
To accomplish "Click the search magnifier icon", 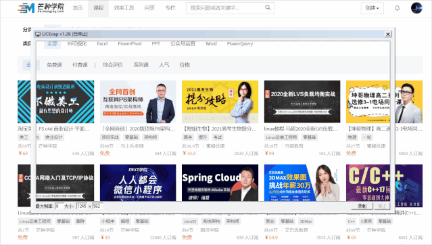I will point(268,7).
